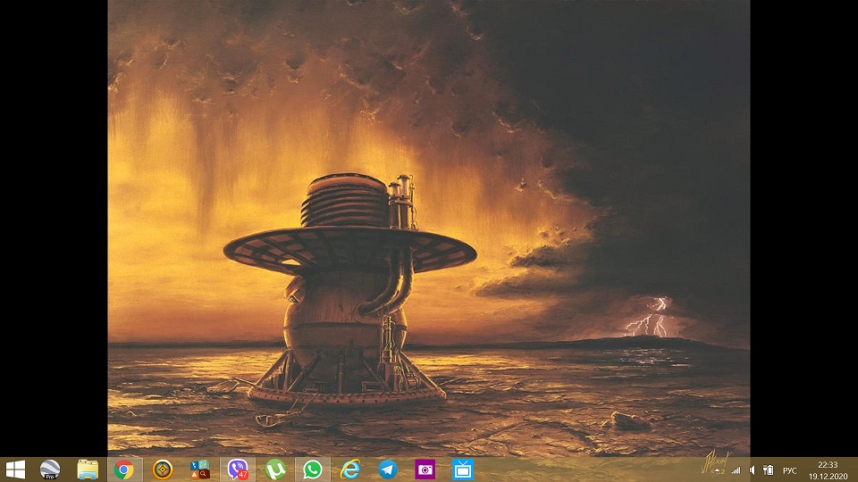Open Viber with 47 unread messages
Screen dimensions: 858x482
click(x=238, y=470)
